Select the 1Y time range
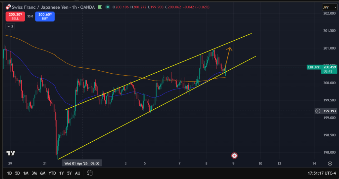Image resolution: width=339 pixels, height=179 pixels. point(62,173)
